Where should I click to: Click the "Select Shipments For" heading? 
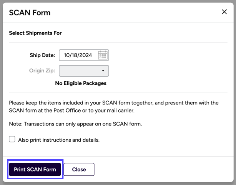[35, 33]
